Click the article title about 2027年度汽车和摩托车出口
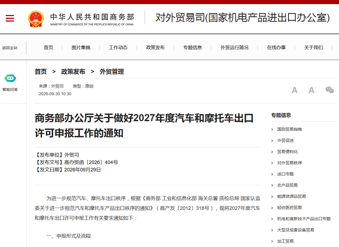The width and height of the screenshot is (339, 247). (144, 126)
